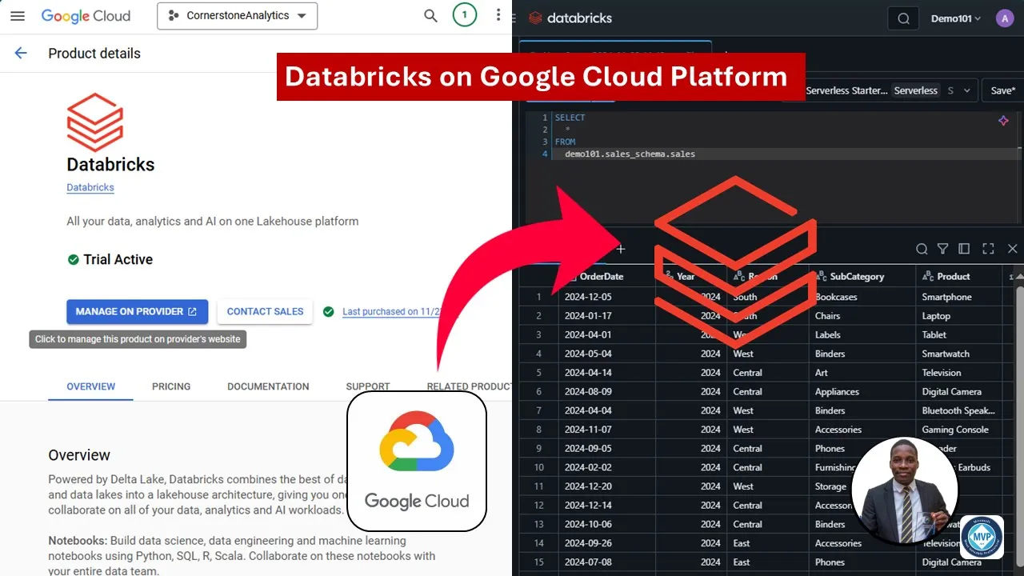
Task: Search the results table with magnifier icon
Action: (922, 249)
